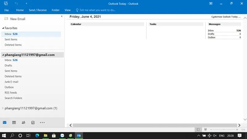Collapse the bold phangiang11121997@gmail.com account

[3, 55]
